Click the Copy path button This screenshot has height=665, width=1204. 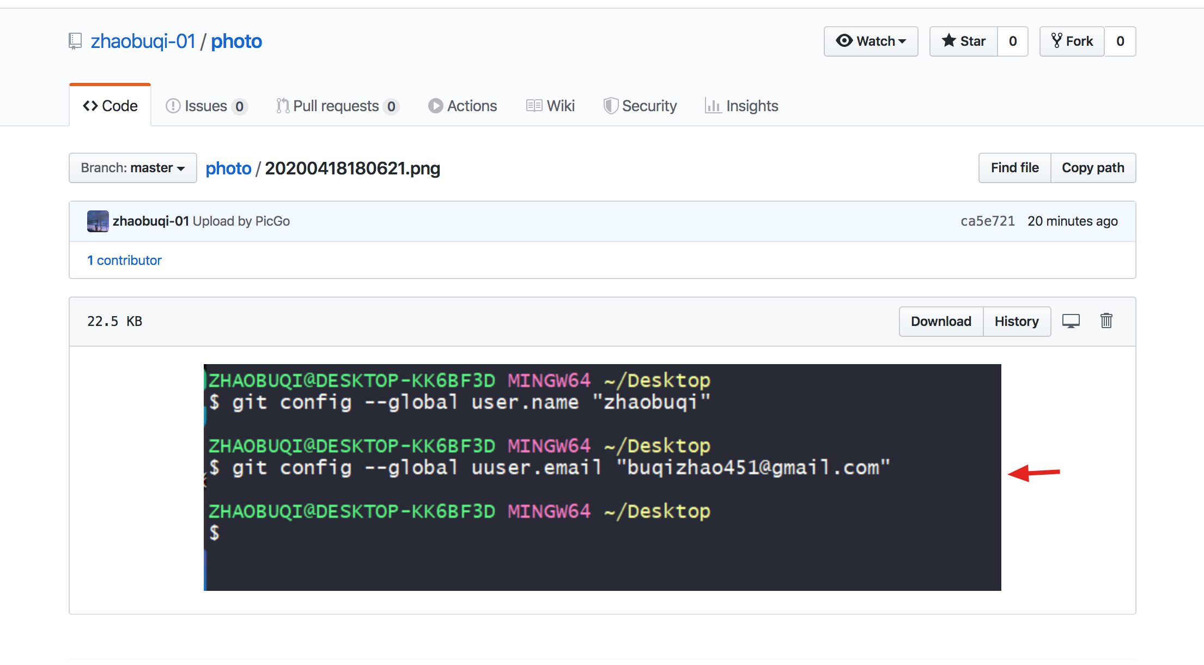click(1093, 168)
